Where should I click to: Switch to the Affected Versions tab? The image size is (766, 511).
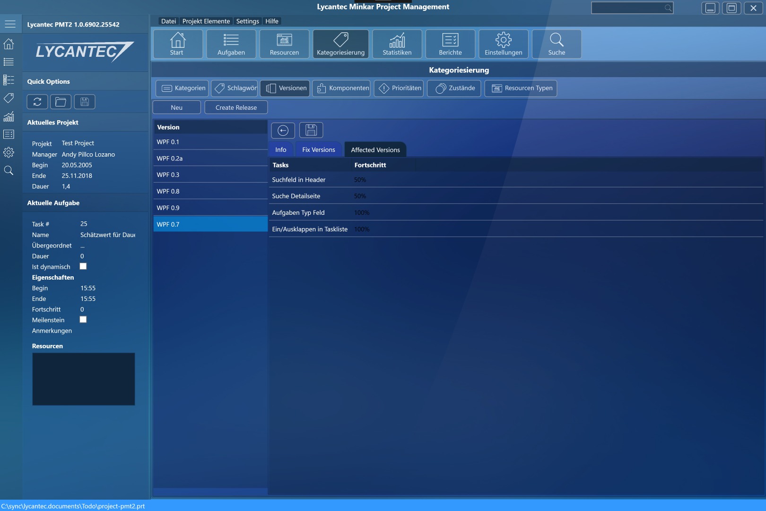(375, 150)
